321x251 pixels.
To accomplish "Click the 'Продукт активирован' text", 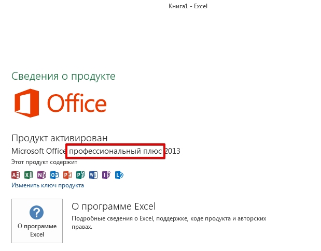I will coord(60,138).
